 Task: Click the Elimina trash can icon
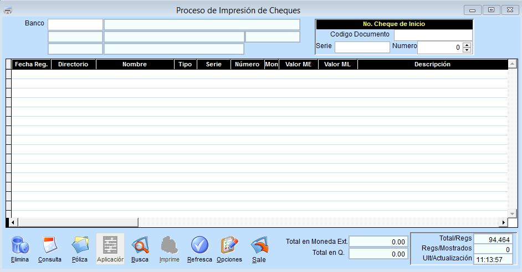click(x=19, y=244)
